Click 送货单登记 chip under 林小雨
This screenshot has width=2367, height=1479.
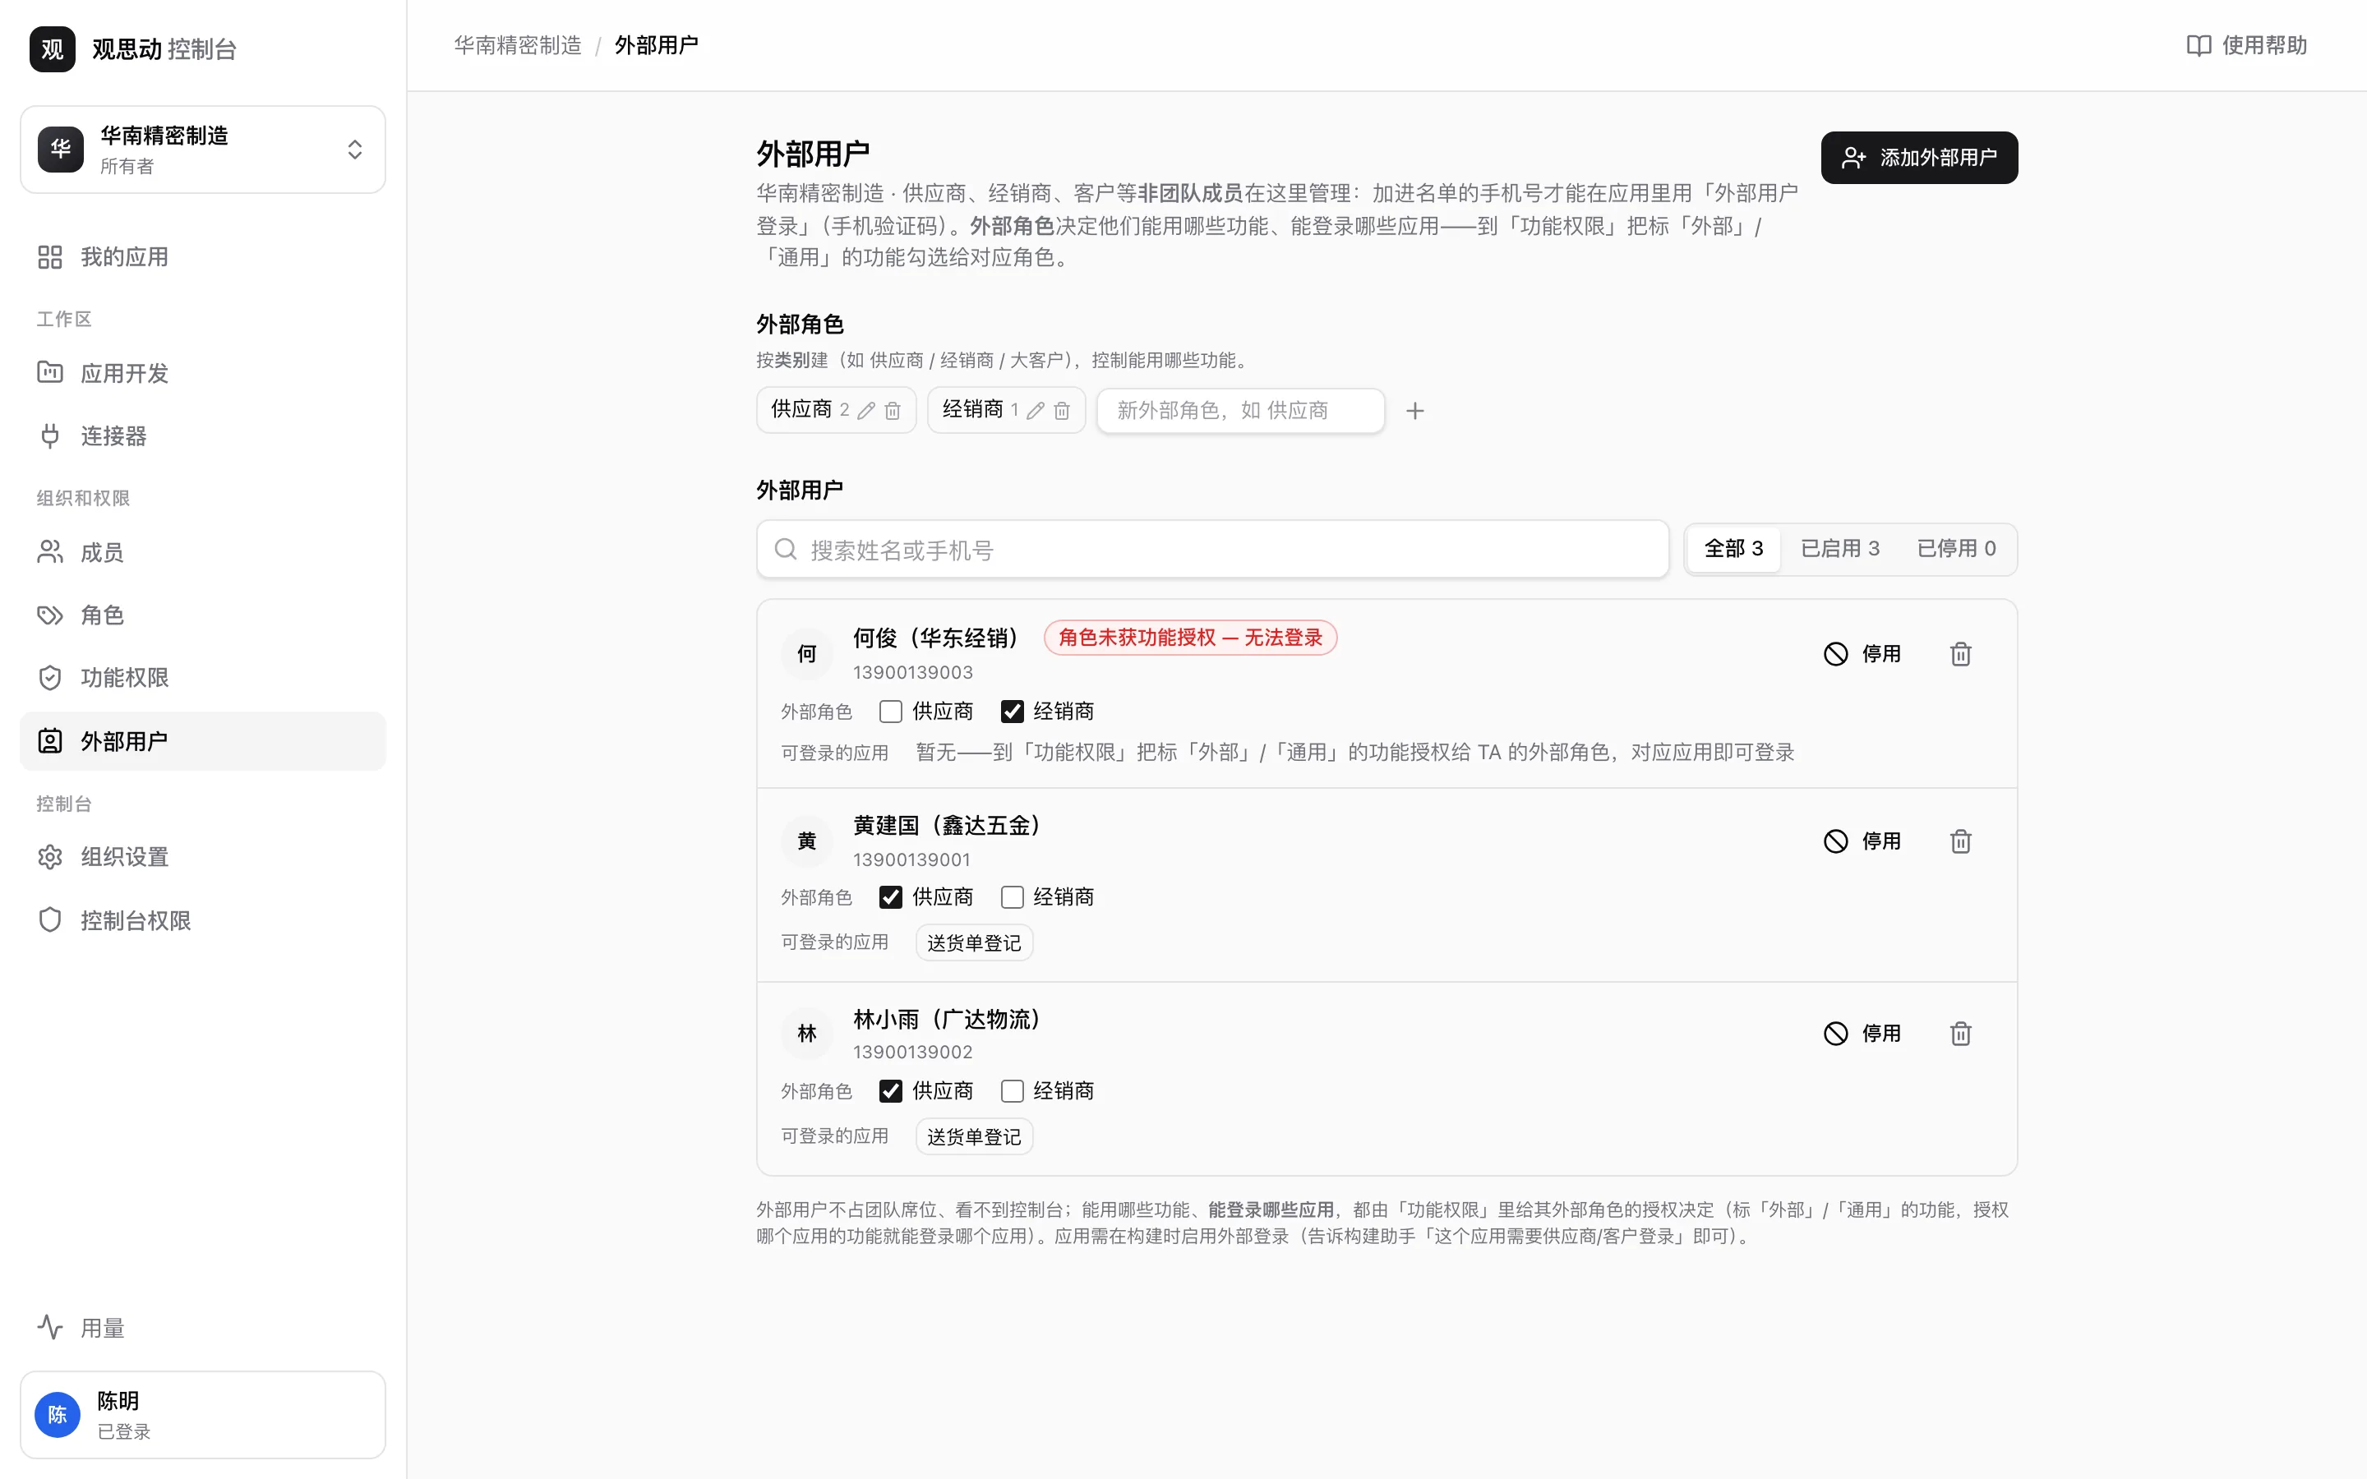974,1136
